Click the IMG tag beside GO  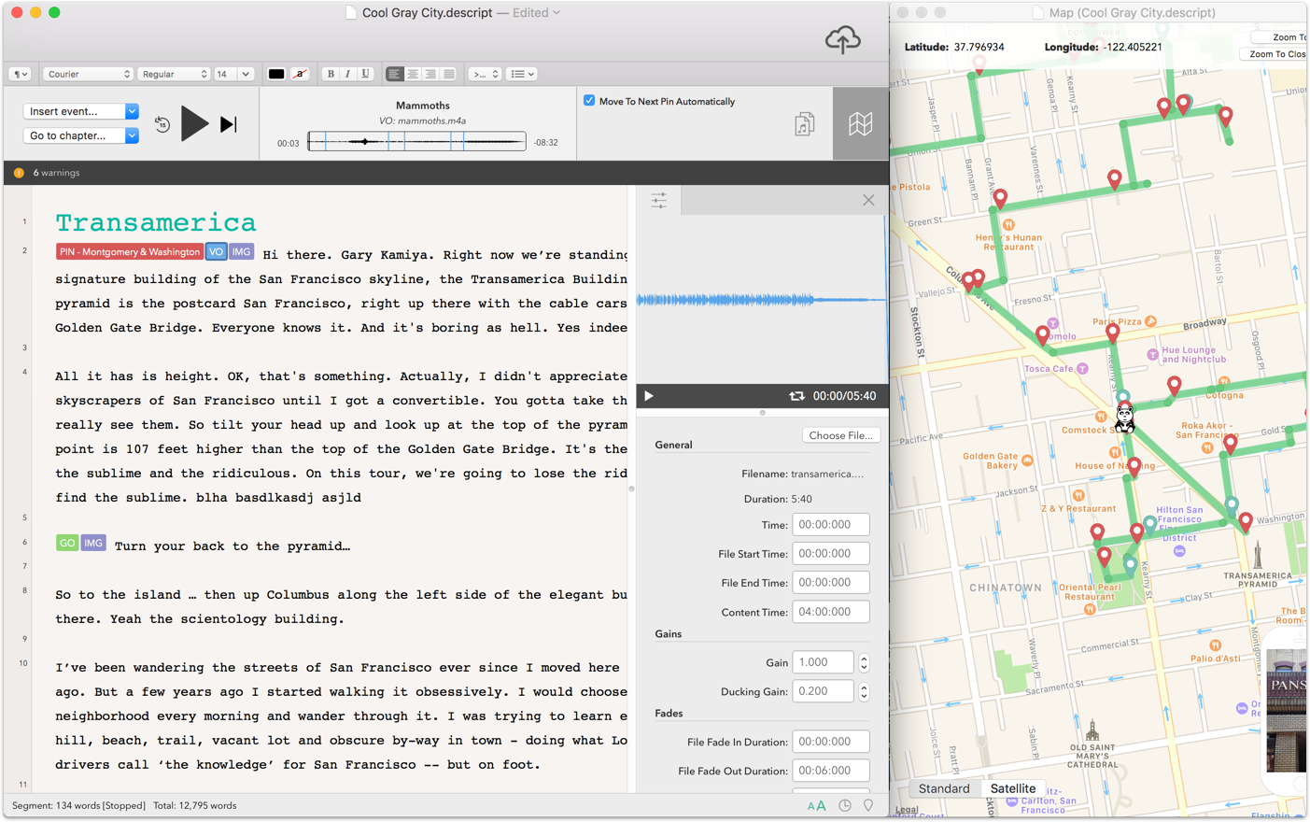pyautogui.click(x=93, y=544)
